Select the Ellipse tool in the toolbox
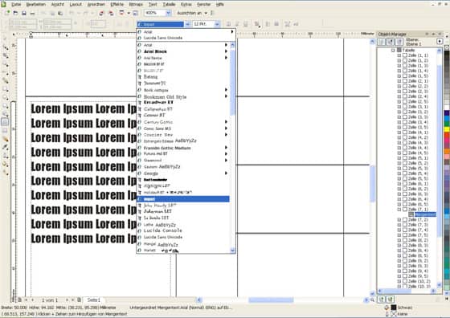This screenshot has height=318, width=450. click(x=6, y=97)
